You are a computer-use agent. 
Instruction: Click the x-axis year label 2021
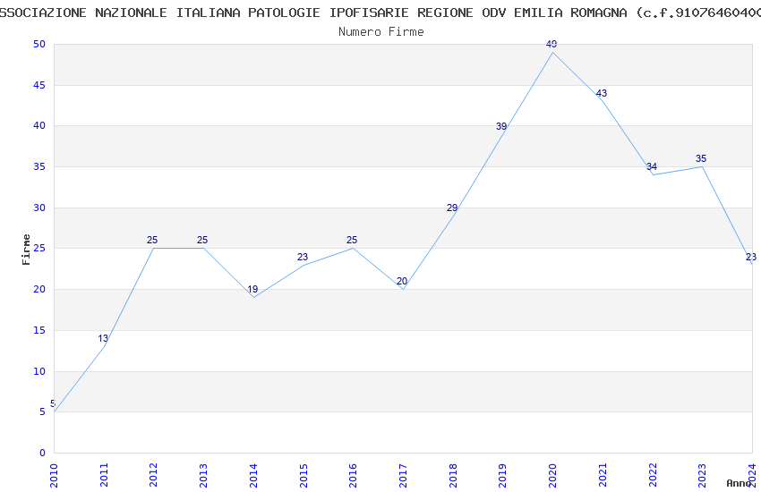point(603,475)
